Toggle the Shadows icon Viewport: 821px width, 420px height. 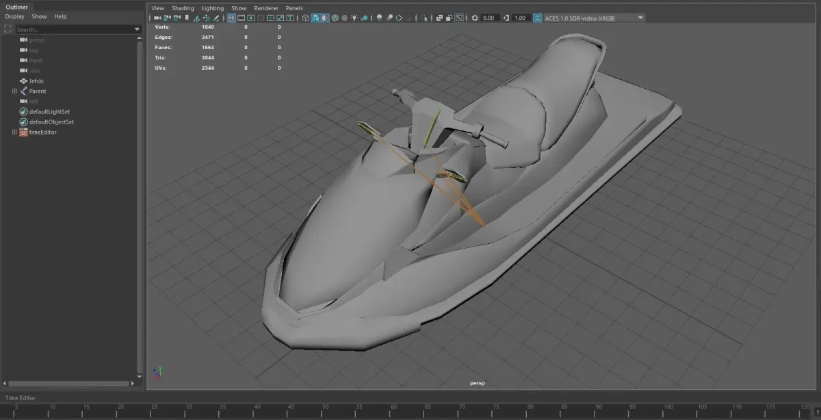click(365, 18)
